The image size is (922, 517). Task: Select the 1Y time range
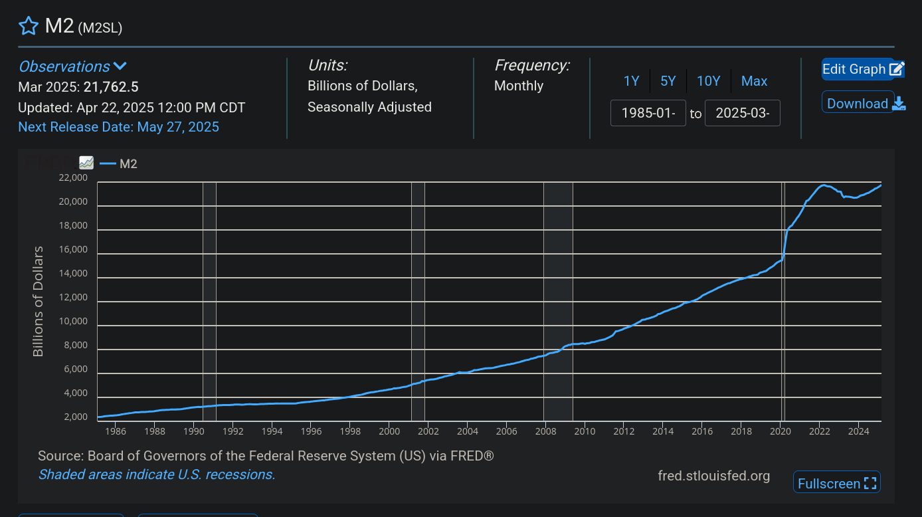point(631,81)
